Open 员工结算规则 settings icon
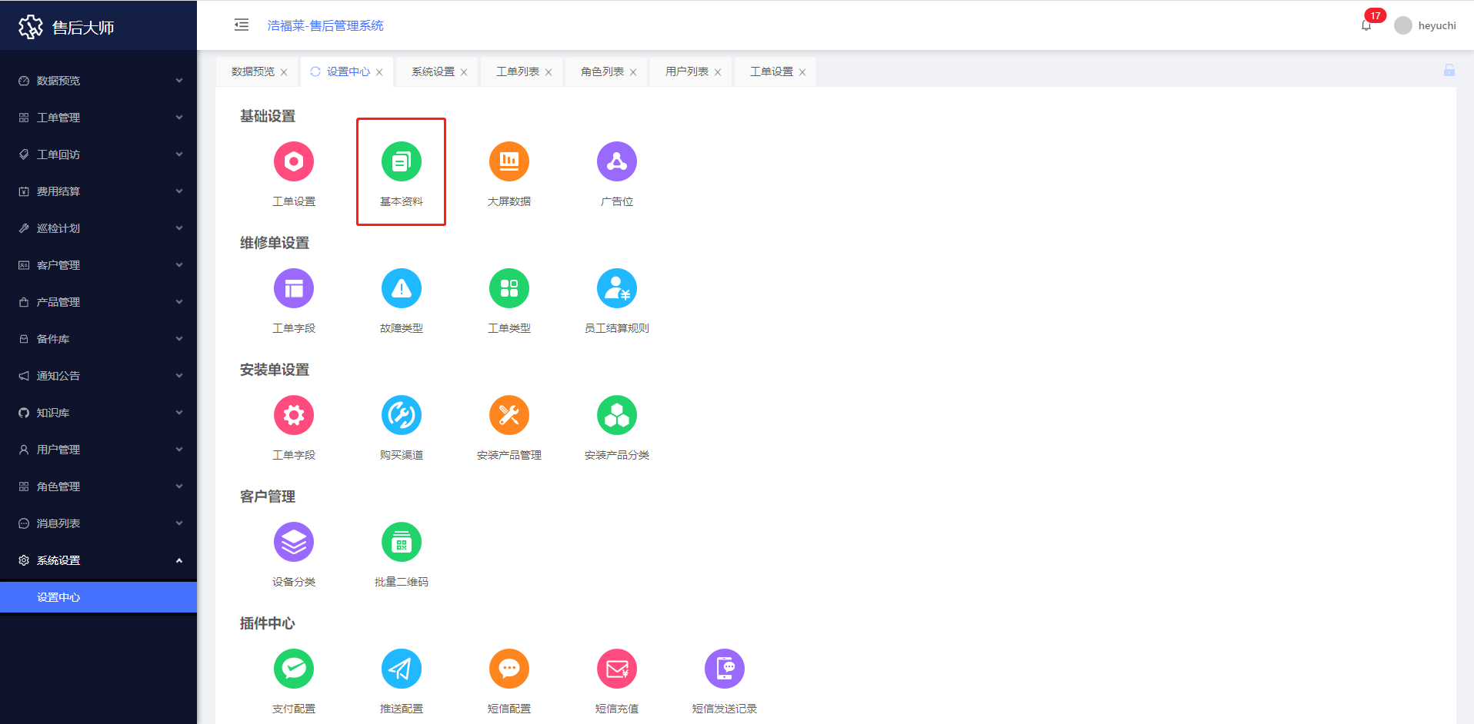This screenshot has height=724, width=1474. (x=616, y=288)
